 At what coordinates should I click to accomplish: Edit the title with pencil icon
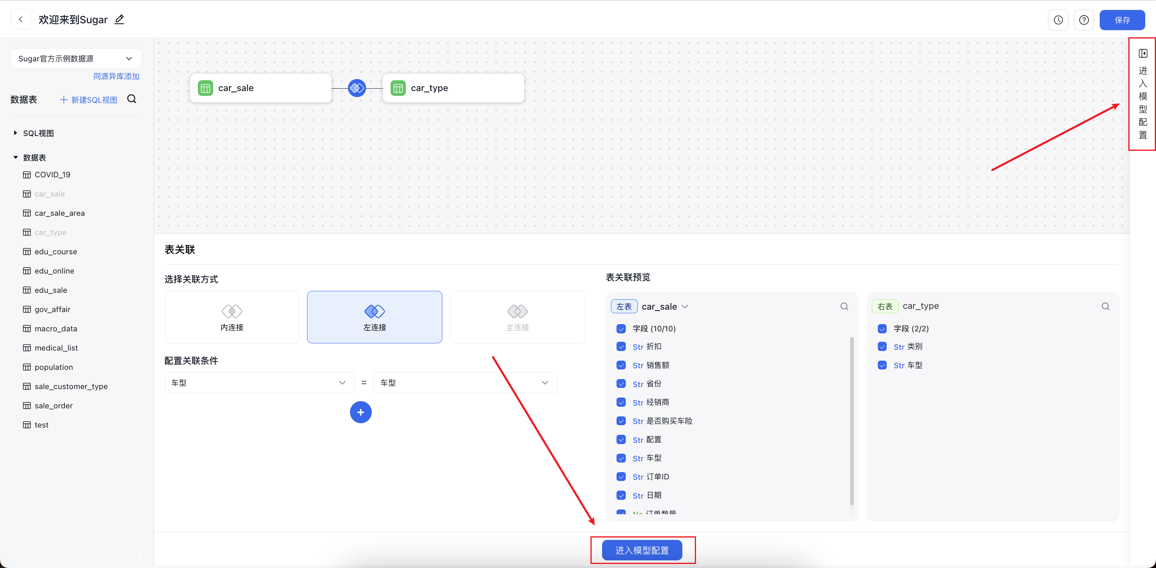(x=119, y=19)
